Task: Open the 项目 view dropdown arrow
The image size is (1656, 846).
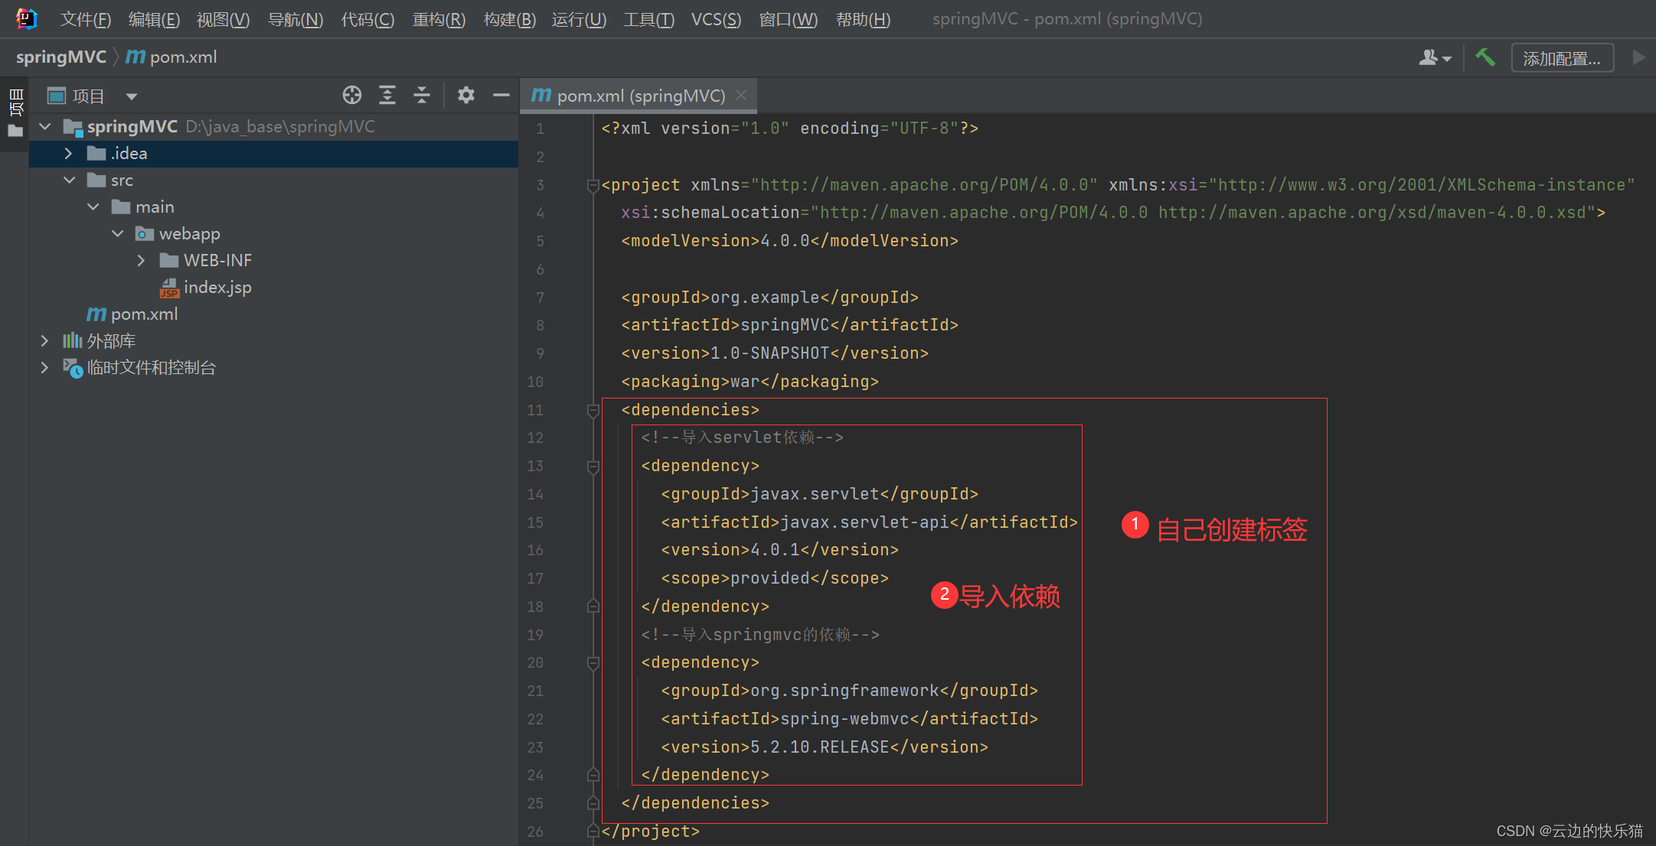Action: (x=132, y=96)
